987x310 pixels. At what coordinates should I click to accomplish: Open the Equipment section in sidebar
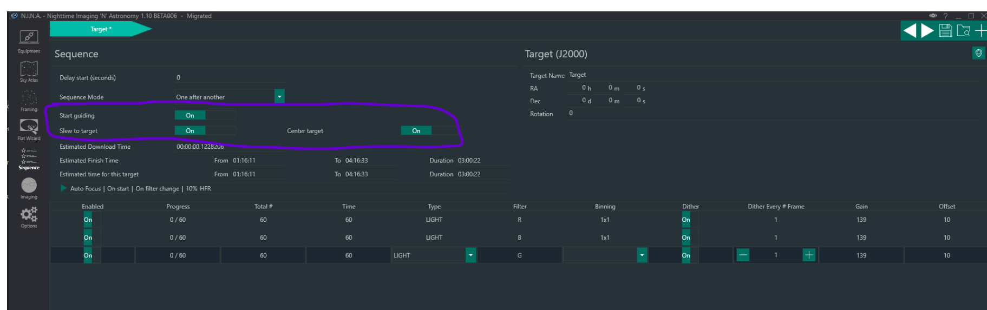click(29, 41)
